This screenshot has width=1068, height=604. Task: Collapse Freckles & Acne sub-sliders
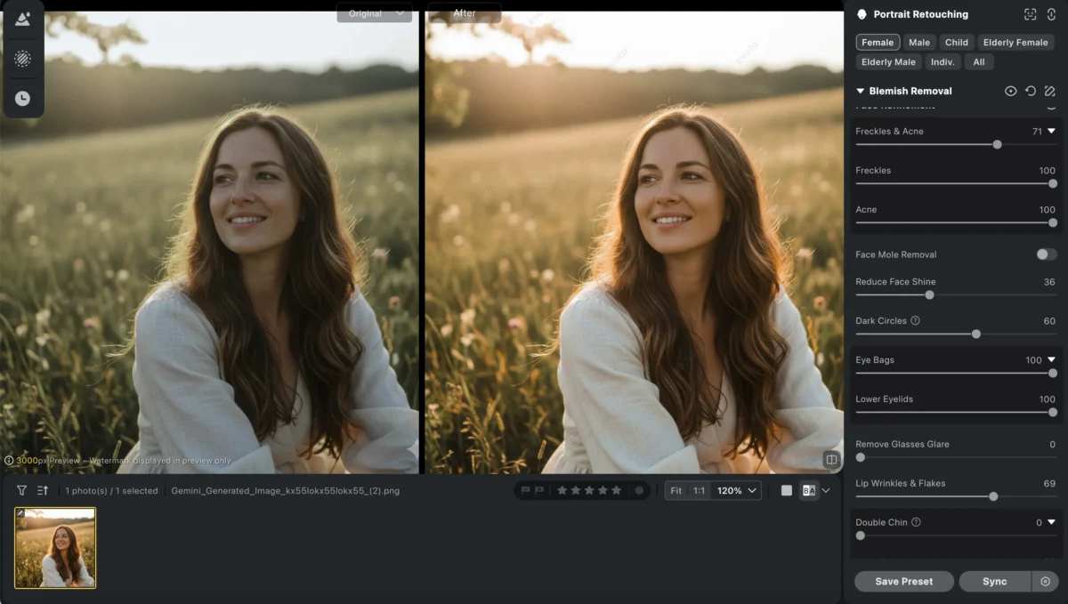tap(1051, 131)
